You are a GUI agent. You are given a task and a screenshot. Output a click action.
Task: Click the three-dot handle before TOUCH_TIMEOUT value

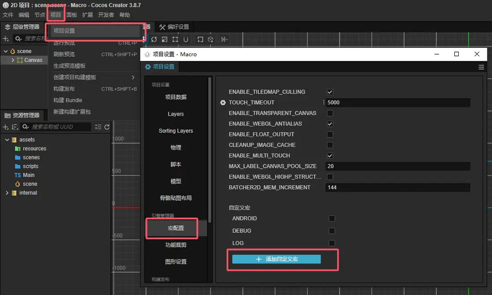pyautogui.click(x=324, y=102)
